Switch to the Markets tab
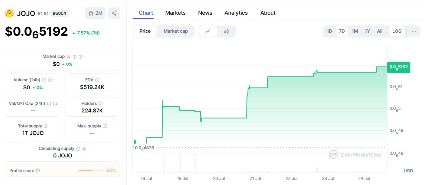Screen dimensions: 424x185 pos(175,13)
